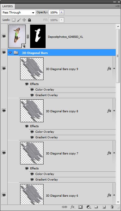The image size is (121, 211).
Task: Create a new layer icon
Action: 104,207
